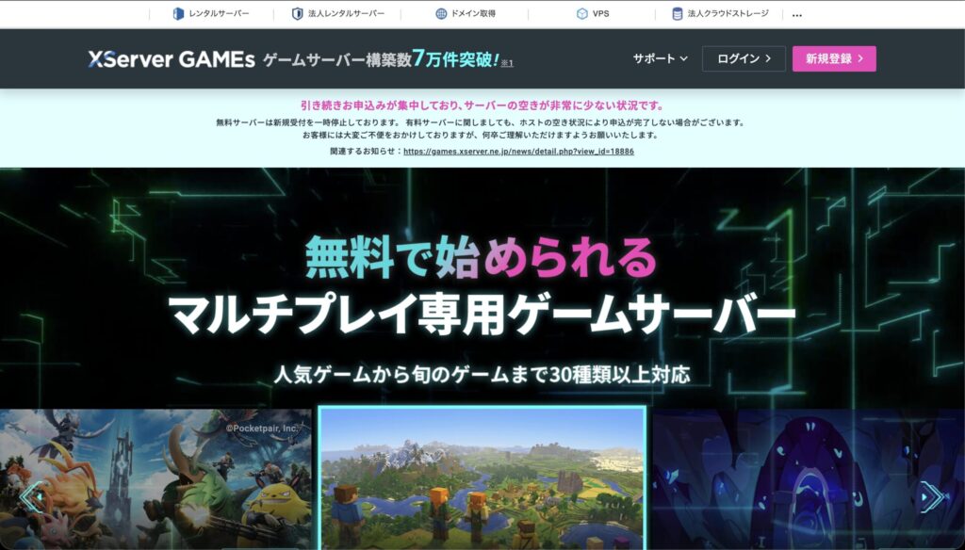Click the ログイン button
Screen dimensions: 965x550
click(x=744, y=58)
